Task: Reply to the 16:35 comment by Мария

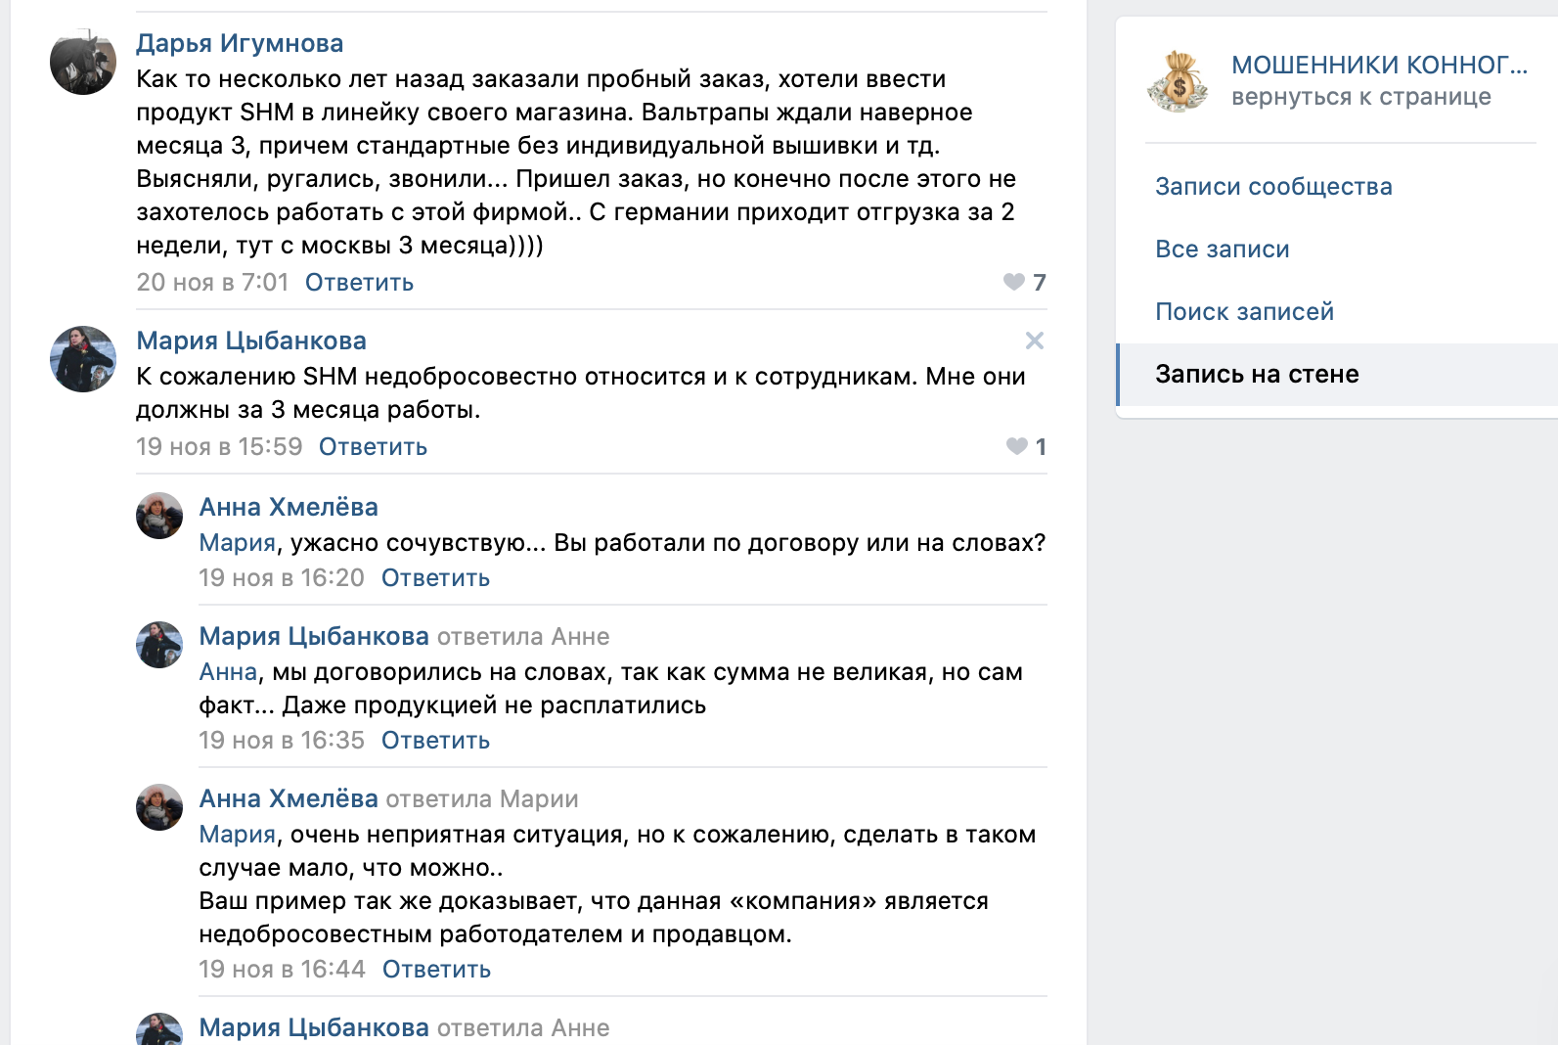Action: 435,741
